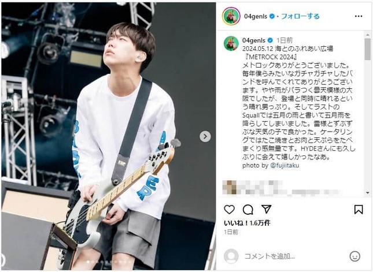Save the post with the bookmark icon
This screenshot has height=272, width=373.
[x=358, y=209]
